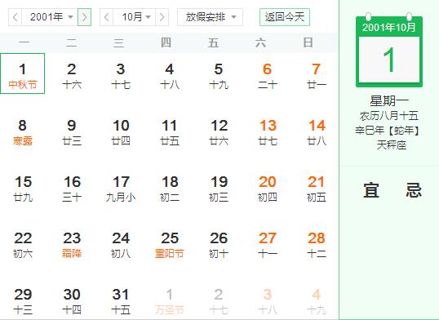This screenshot has height=320, width=439.
Task: Select greyed November 4 十九 date
Action: pos(317,301)
